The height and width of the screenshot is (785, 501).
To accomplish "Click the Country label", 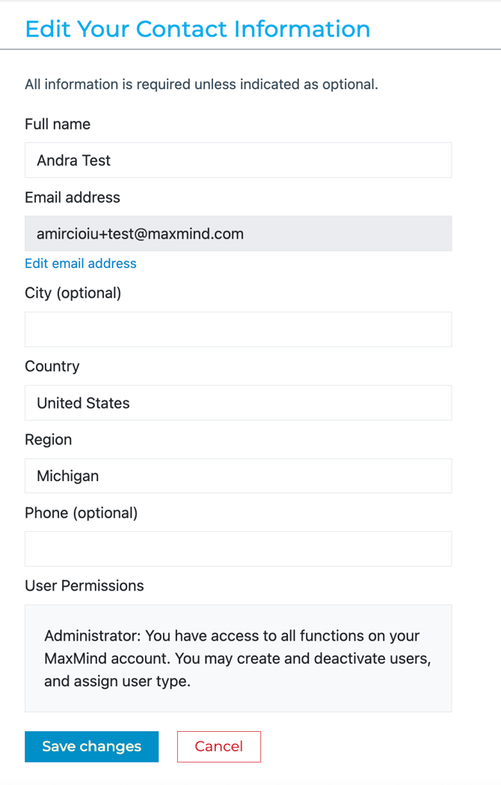I will (x=52, y=366).
